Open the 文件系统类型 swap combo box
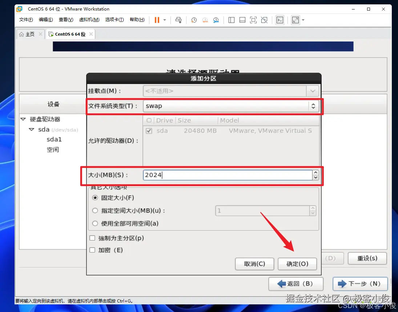Viewport: 398px width, 312px height. click(x=231, y=106)
